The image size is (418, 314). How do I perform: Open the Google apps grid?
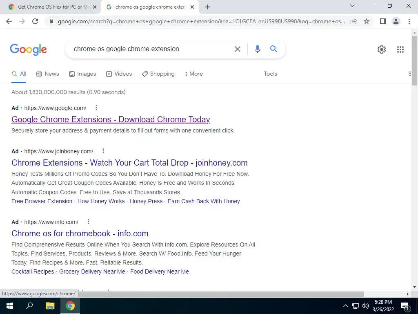(400, 49)
